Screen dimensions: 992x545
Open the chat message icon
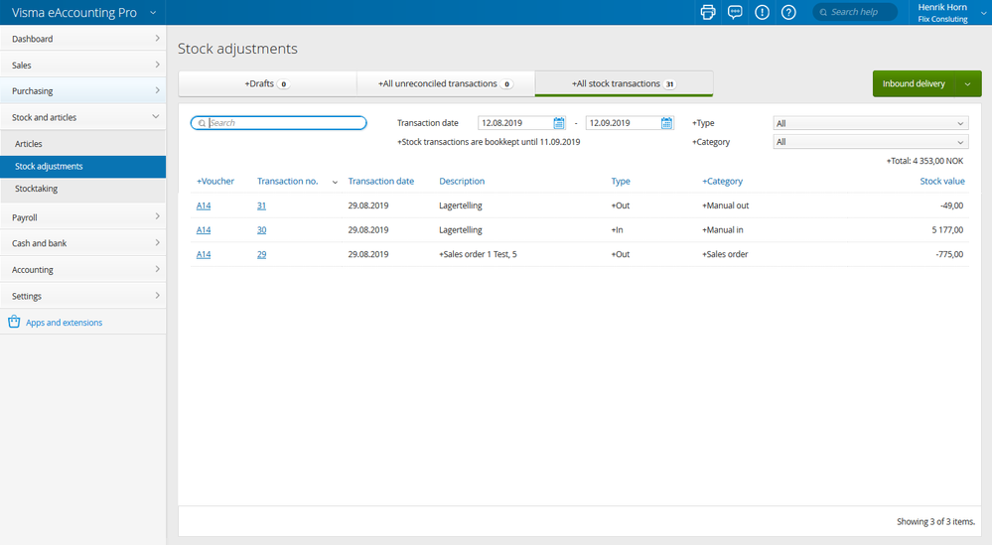(x=735, y=12)
